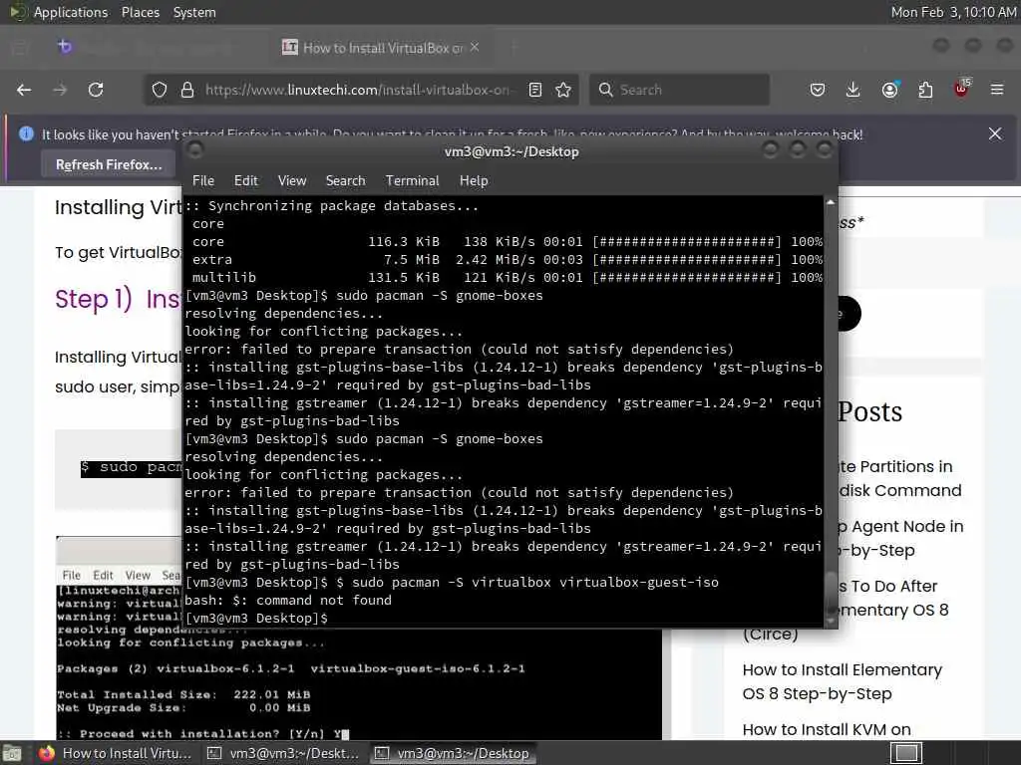The height and width of the screenshot is (765, 1021).
Task: Click the terminal scrollbar up arrow
Action: [831, 203]
